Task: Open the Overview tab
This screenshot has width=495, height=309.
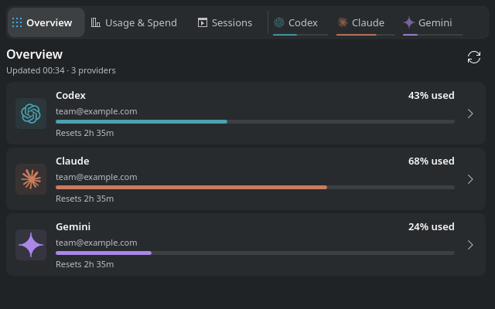Action: tap(46, 22)
